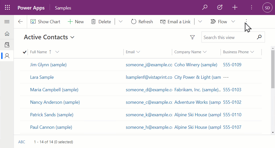Click the ABC alphabetical jump bar

(x=22, y=142)
